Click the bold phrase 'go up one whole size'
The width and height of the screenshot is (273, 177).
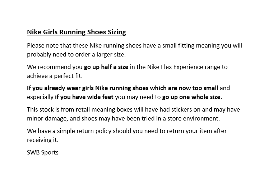191,97
